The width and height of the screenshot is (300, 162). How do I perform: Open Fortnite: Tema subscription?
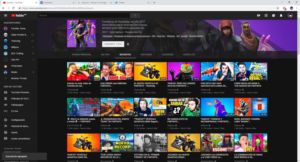(19, 28)
